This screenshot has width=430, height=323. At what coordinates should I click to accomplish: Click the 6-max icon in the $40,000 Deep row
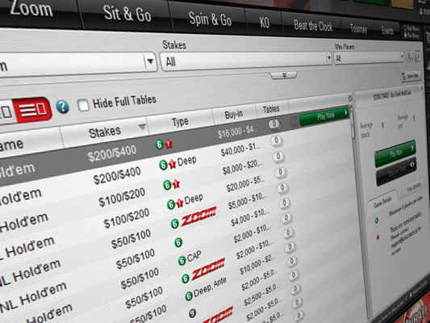click(x=163, y=166)
